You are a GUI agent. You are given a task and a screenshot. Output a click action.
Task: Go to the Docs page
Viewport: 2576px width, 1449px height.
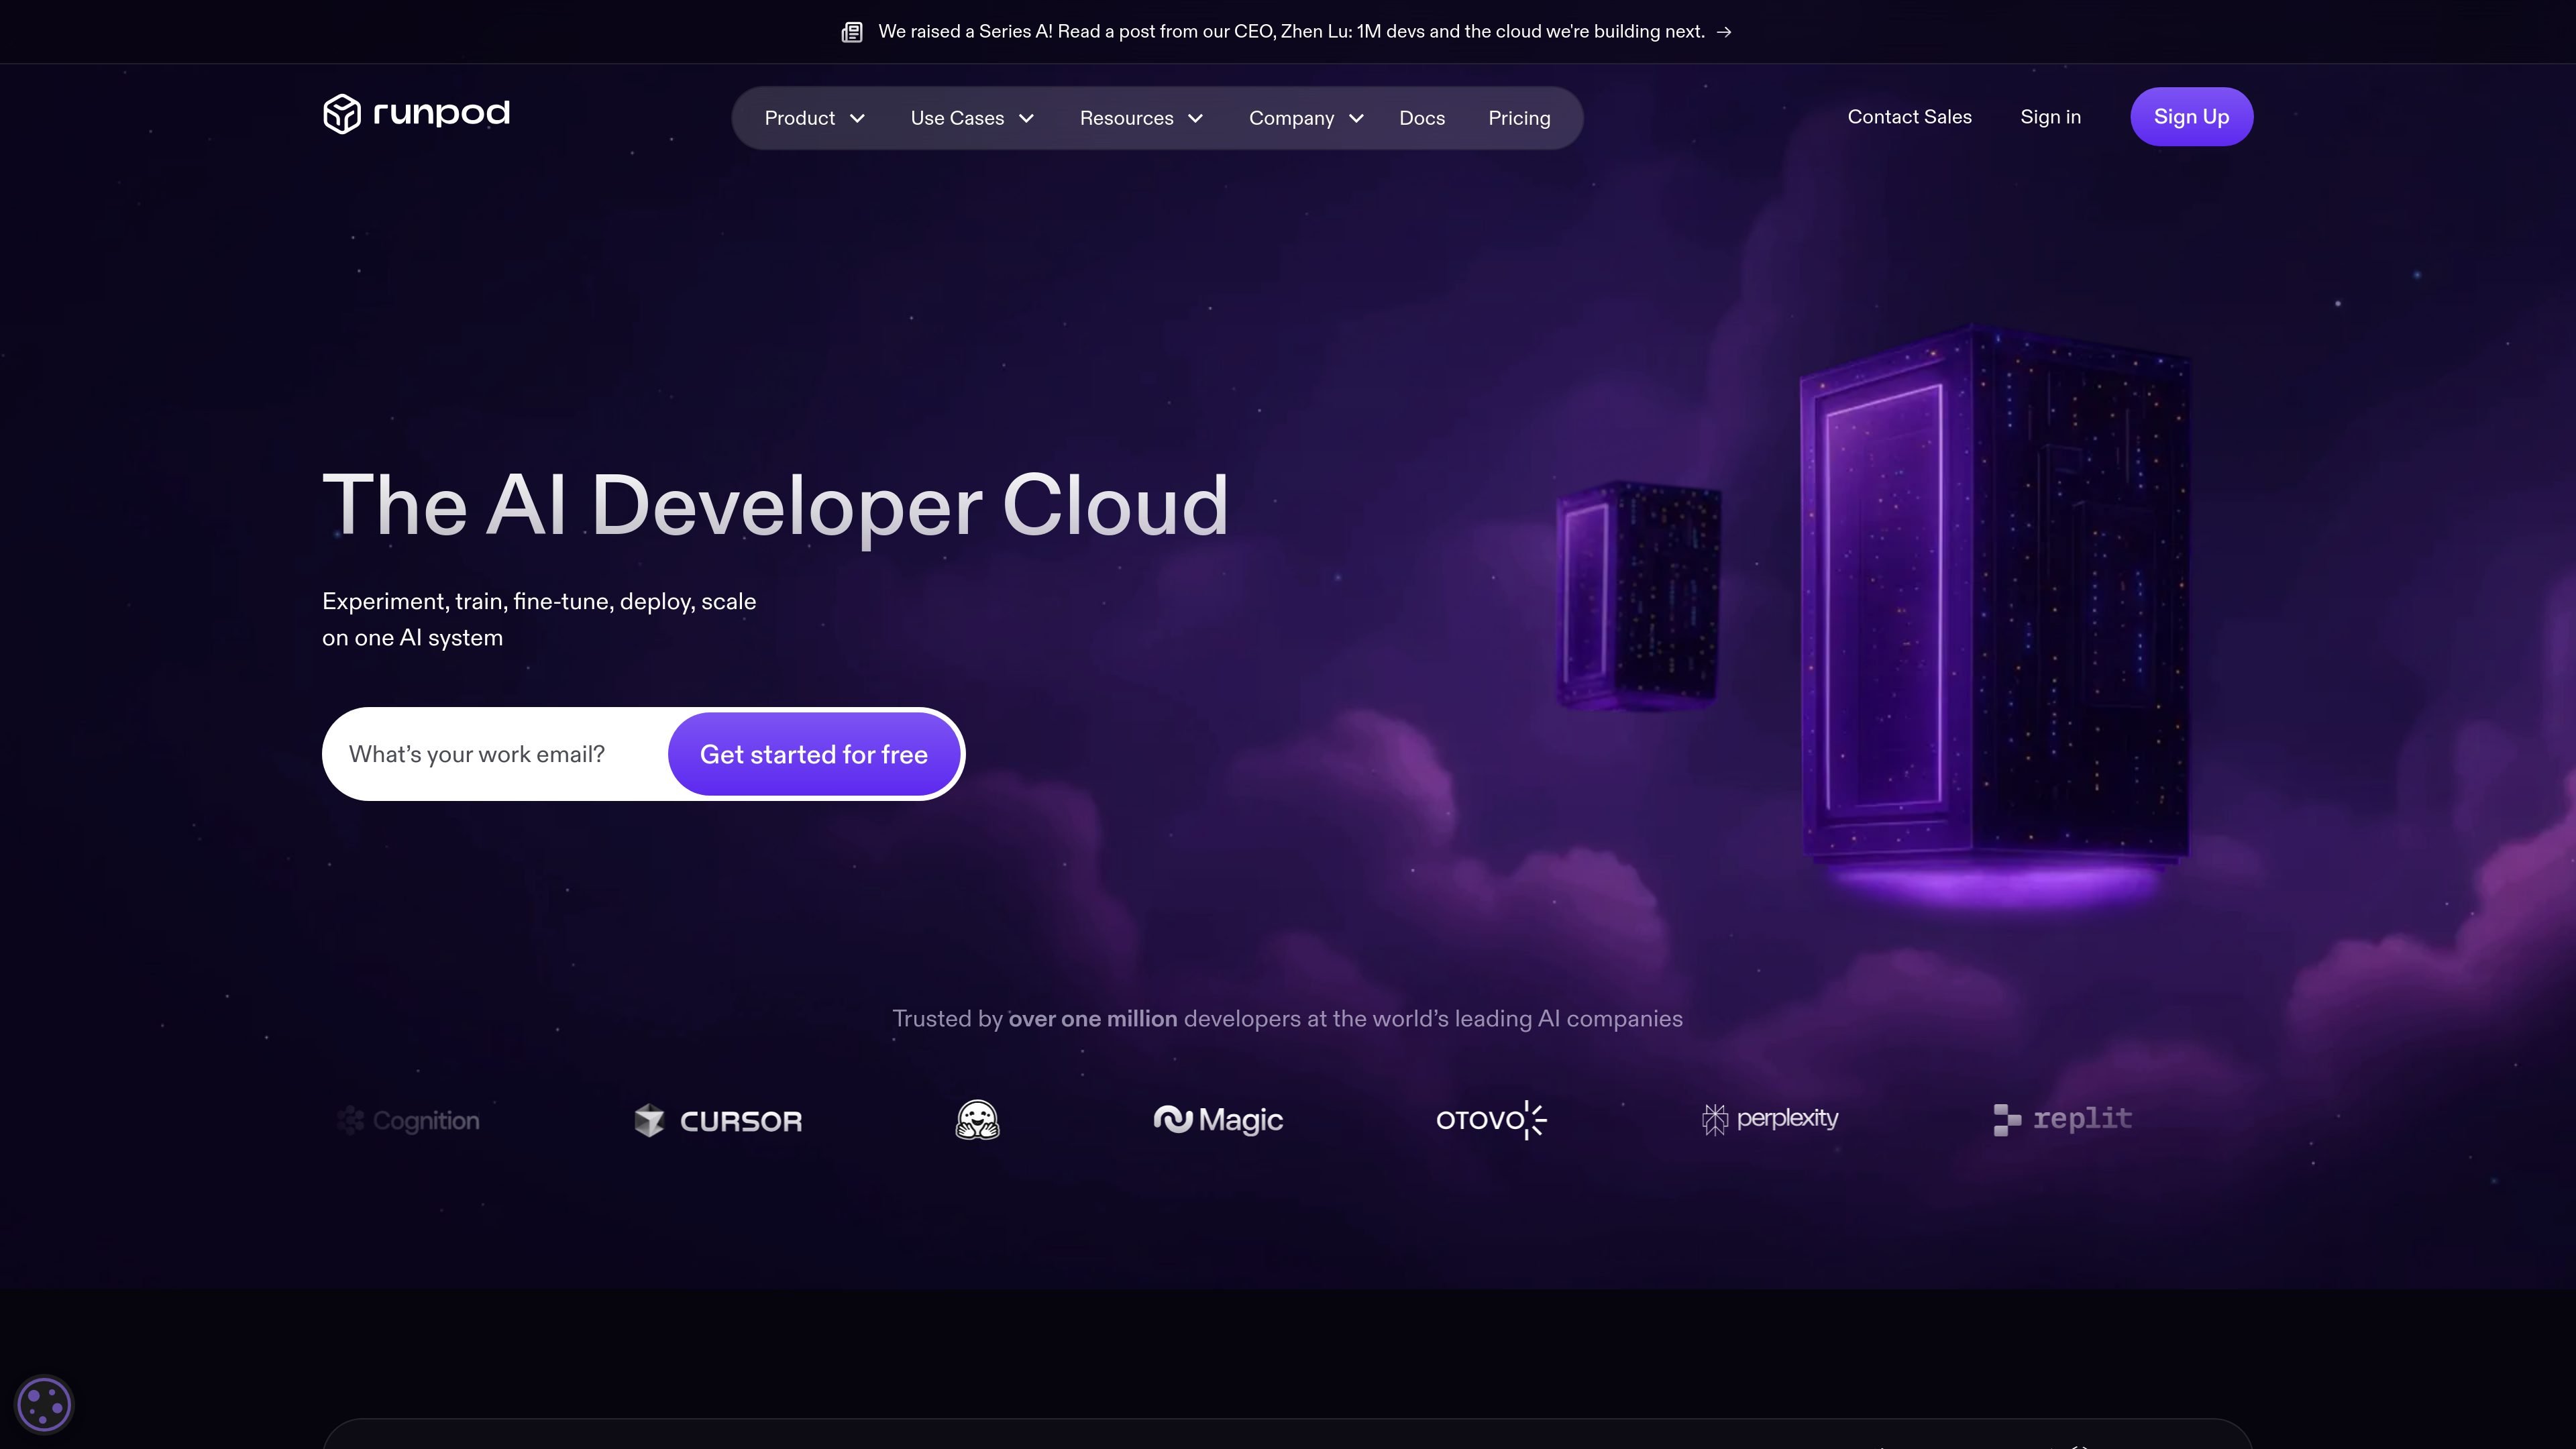[1422, 118]
